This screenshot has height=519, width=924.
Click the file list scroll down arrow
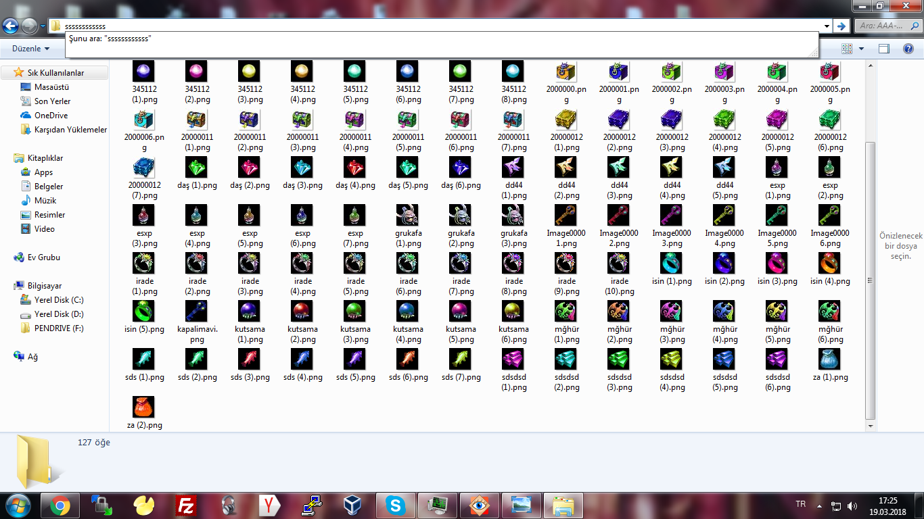(871, 426)
